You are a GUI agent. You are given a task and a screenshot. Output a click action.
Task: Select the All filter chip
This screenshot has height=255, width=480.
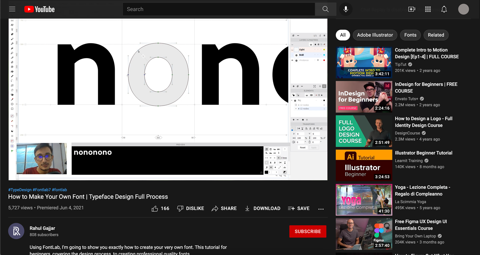pyautogui.click(x=343, y=35)
